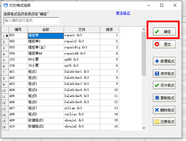Click the repair.fr3 file cell
Viewport: 186px width, 141px height.
pos(82,36)
